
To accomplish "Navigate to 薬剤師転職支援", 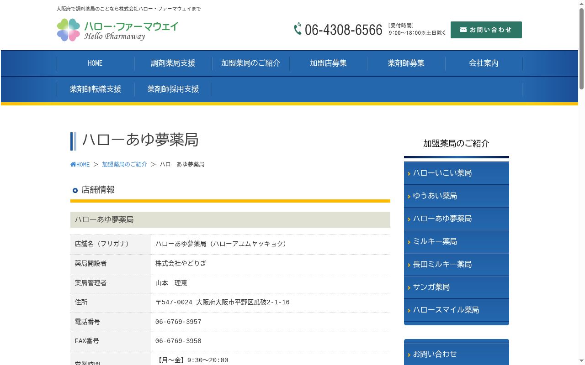I will (x=96, y=89).
